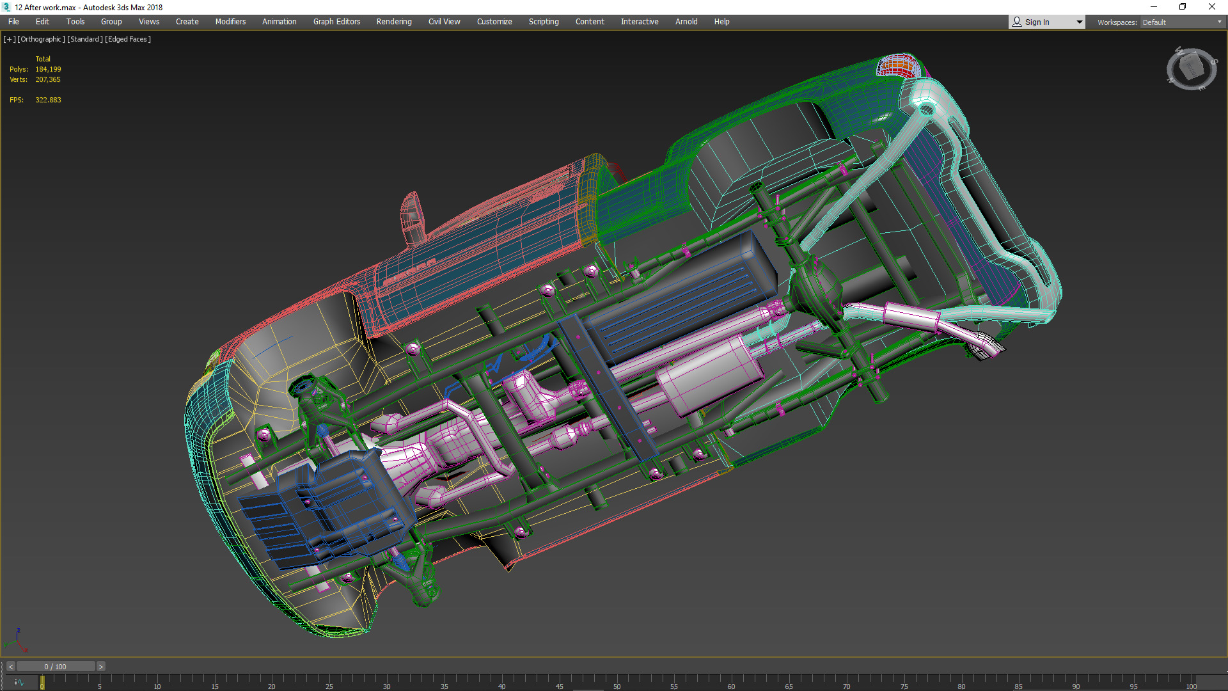Click the viewport [+] general menu label

click(x=9, y=39)
